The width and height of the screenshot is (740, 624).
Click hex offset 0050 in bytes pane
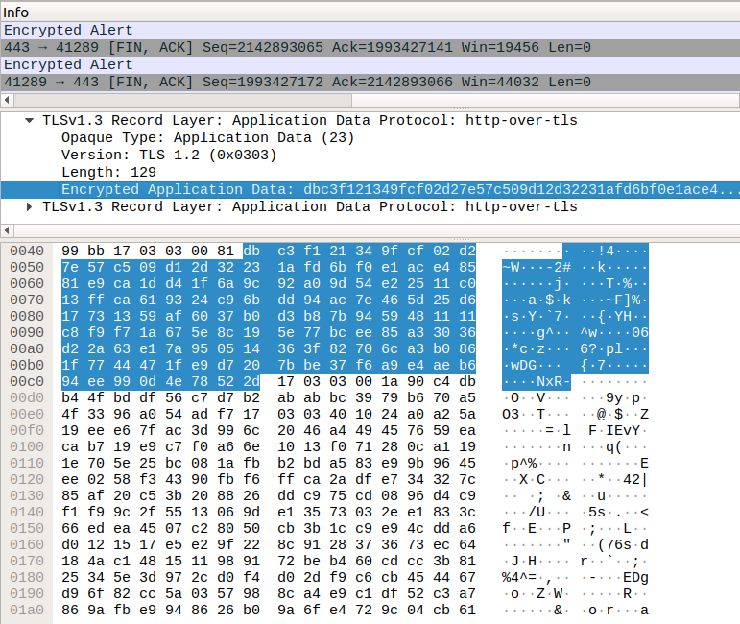27,267
